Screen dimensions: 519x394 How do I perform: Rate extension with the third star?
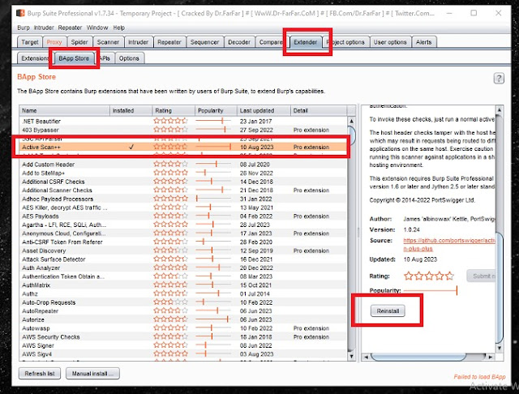click(429, 276)
